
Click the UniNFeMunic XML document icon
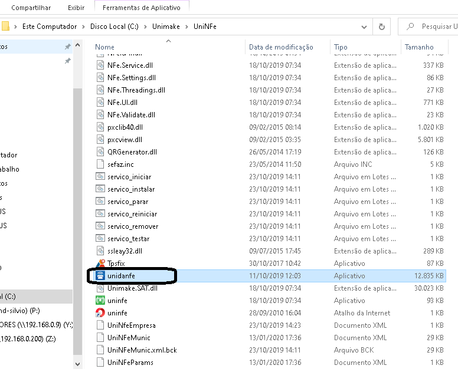click(100, 338)
